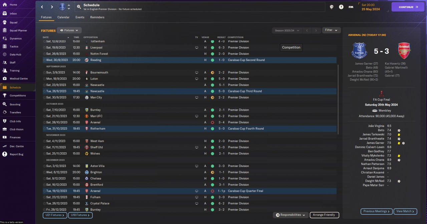Click the football world icon beside help
Screen dimensions: 427x224
tap(331, 7)
